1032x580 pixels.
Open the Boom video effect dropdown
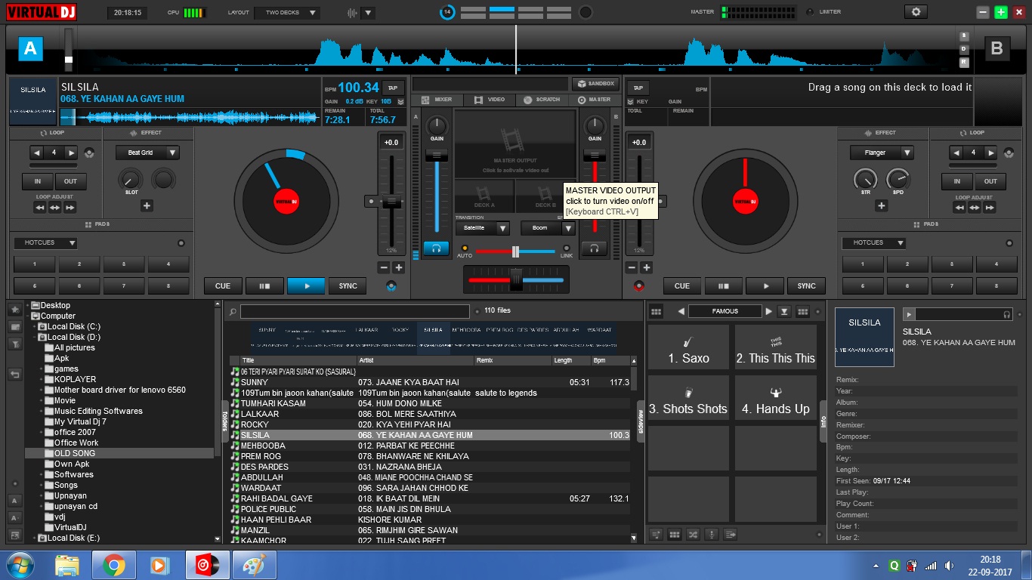(548, 227)
